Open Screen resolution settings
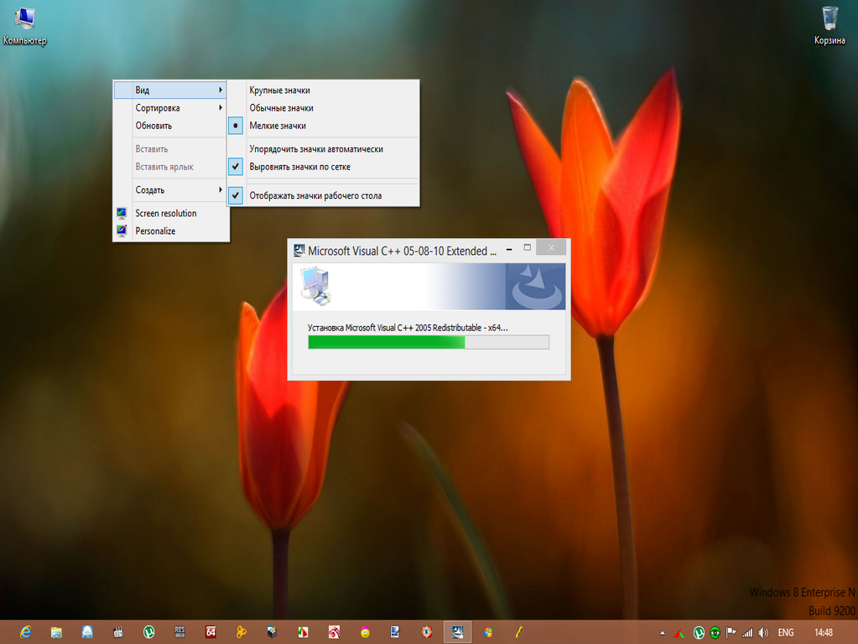This screenshot has height=644, width=858. click(x=166, y=214)
